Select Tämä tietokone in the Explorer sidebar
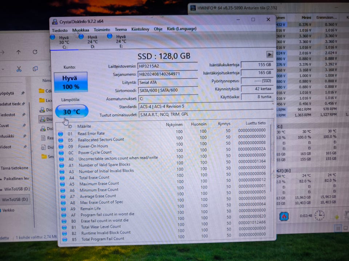 15,168
